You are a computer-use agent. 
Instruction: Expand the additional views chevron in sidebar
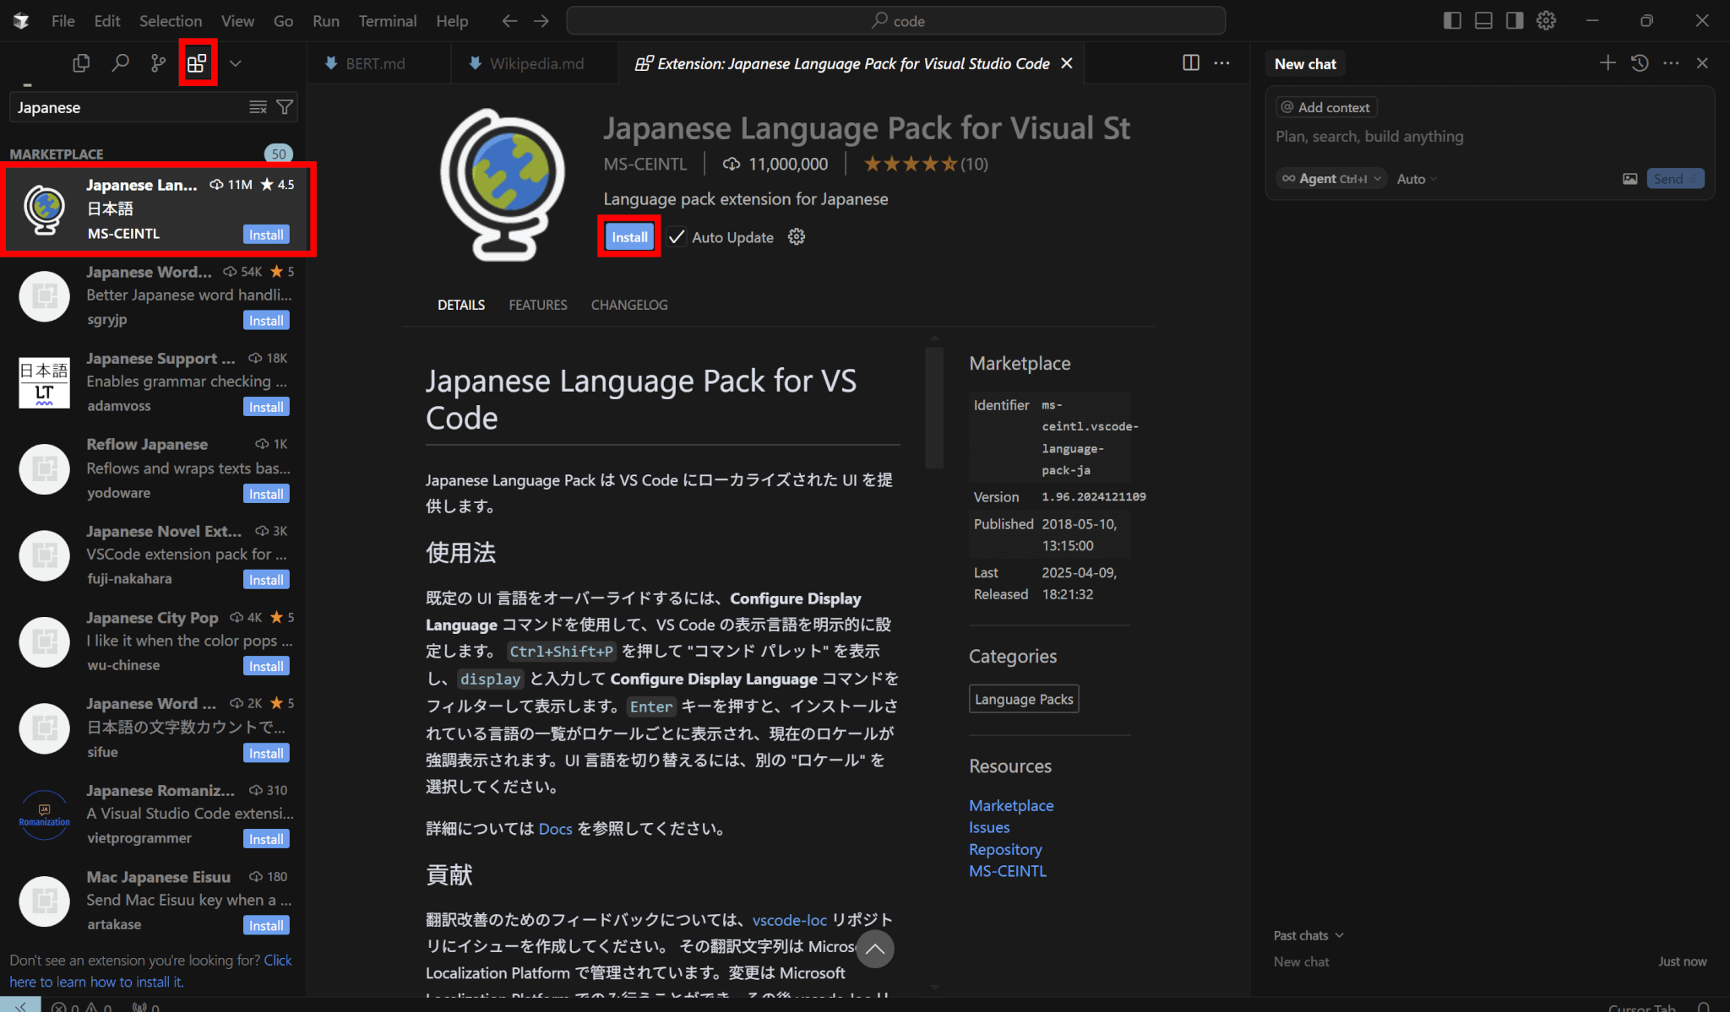click(x=236, y=63)
